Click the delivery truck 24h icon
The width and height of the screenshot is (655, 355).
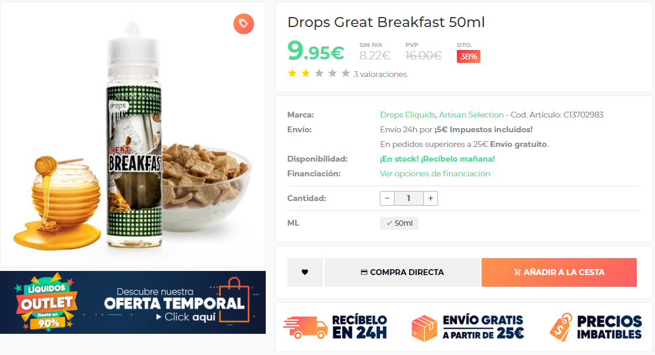click(305, 327)
